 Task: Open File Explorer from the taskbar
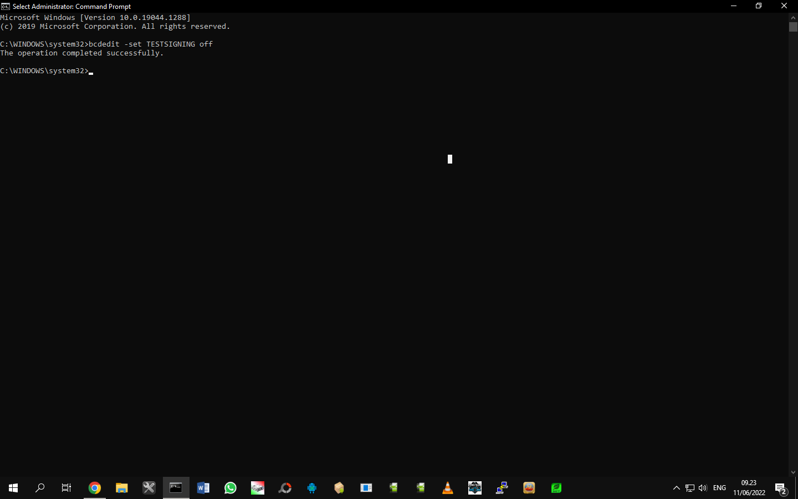click(122, 488)
